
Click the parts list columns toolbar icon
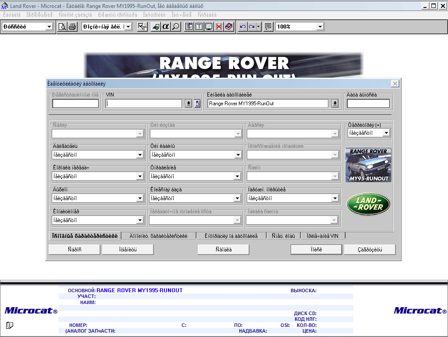pyautogui.click(x=189, y=27)
